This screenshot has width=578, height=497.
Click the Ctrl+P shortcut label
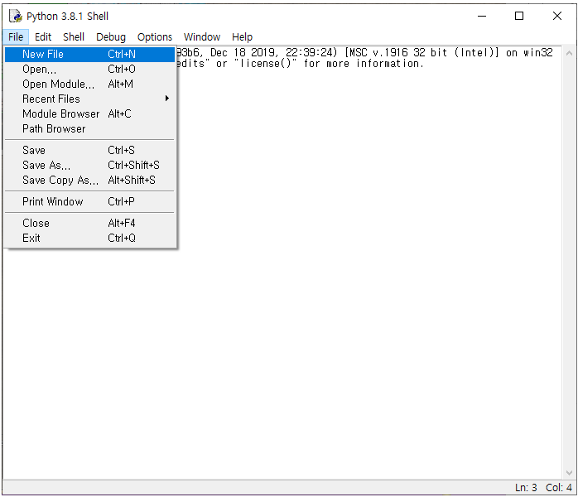pyautogui.click(x=121, y=201)
